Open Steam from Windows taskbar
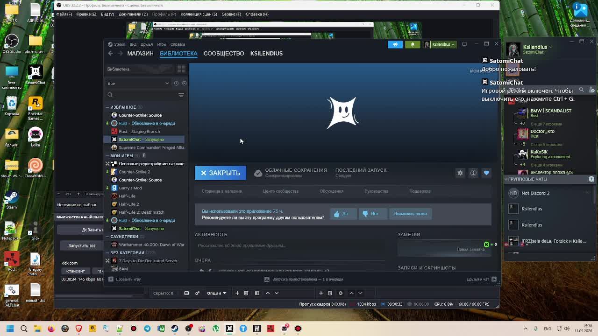Image resolution: width=598 pixels, height=336 pixels. (x=175, y=329)
